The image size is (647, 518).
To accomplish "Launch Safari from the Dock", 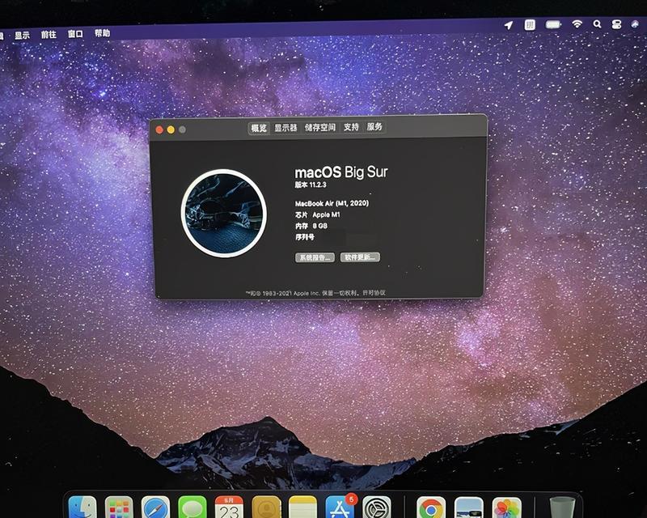I will (155, 507).
